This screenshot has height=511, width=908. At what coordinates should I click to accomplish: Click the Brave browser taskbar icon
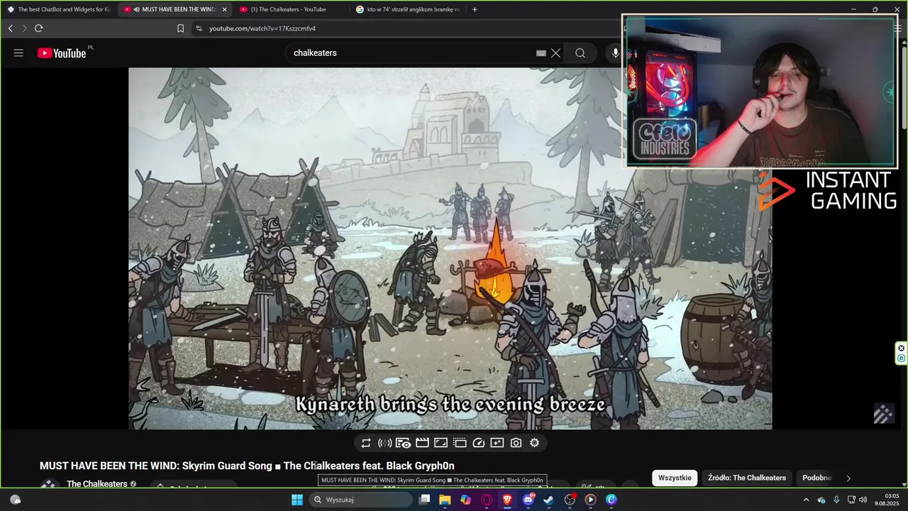point(507,500)
